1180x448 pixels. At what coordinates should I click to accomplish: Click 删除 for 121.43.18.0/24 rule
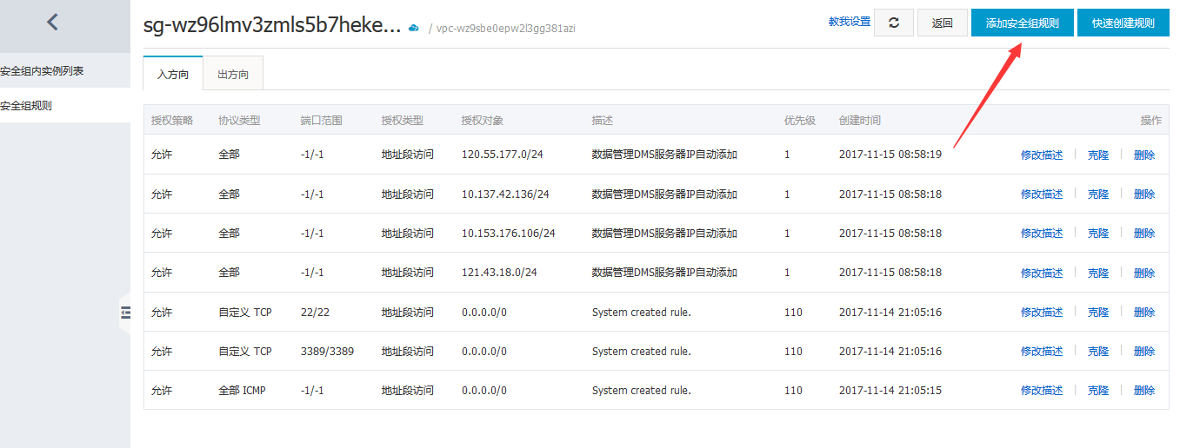click(x=1144, y=273)
